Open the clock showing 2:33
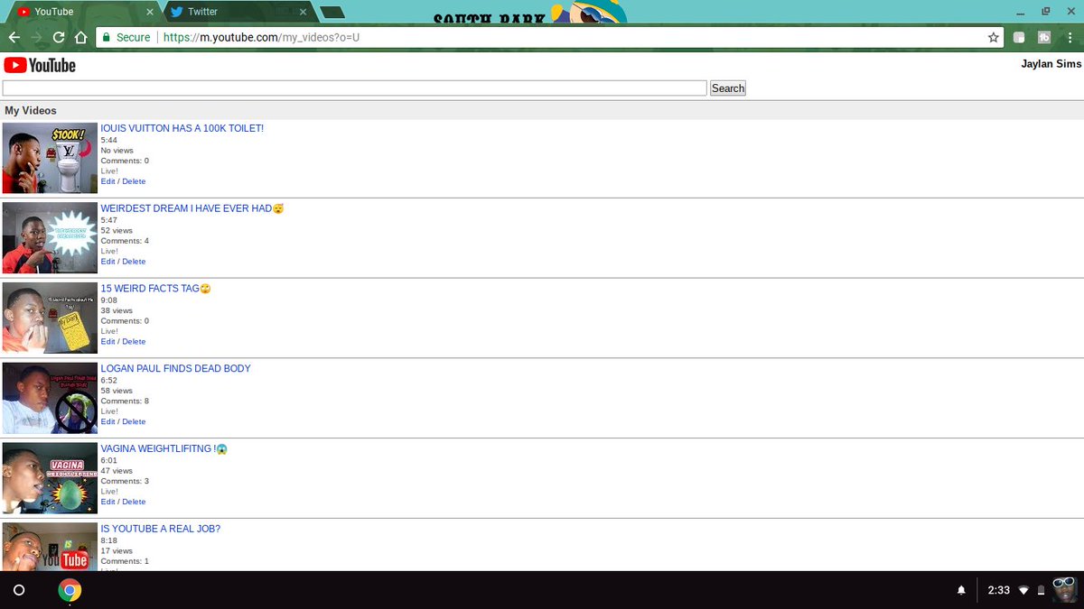1084x609 pixels. pos(998,590)
